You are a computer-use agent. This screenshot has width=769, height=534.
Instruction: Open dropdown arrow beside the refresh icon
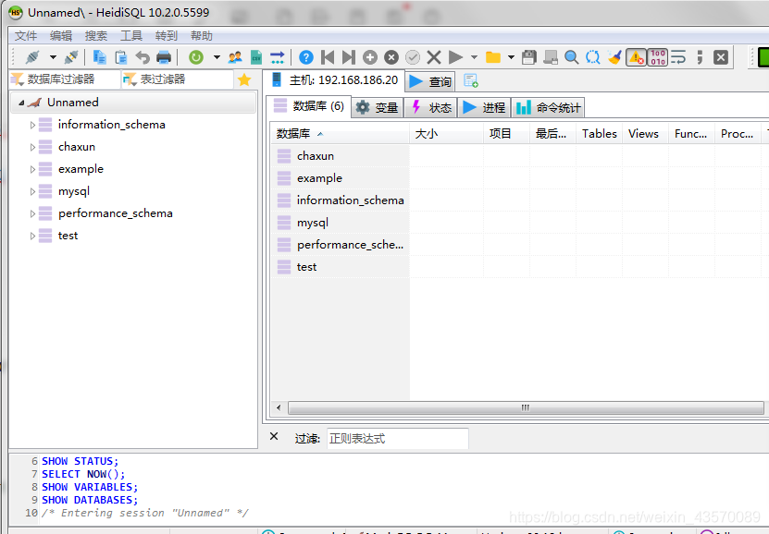(x=217, y=57)
